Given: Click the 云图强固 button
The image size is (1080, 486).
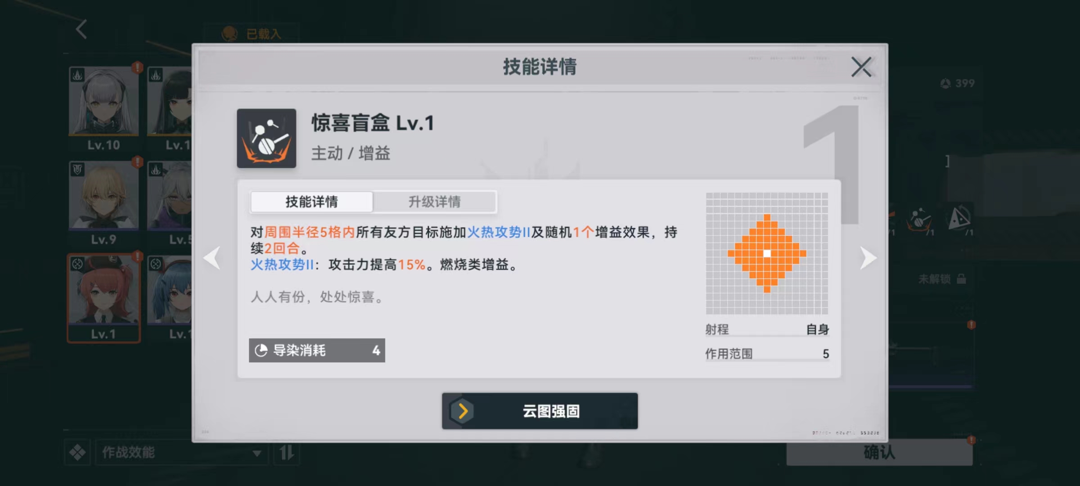Looking at the screenshot, I should point(540,411).
